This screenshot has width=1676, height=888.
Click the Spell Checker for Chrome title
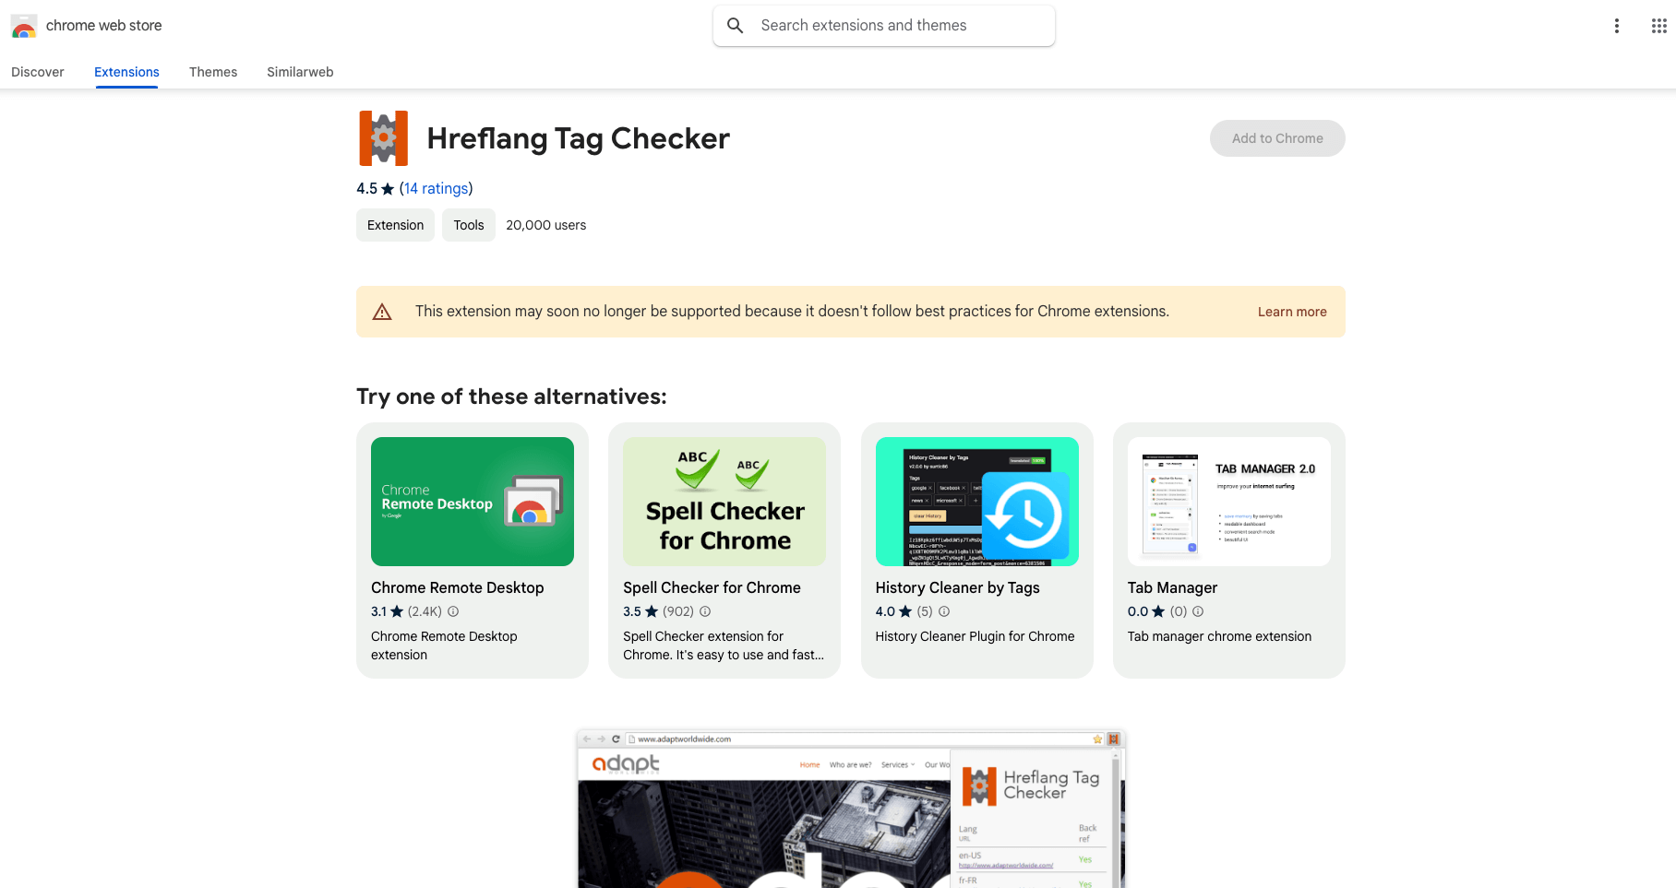click(712, 587)
